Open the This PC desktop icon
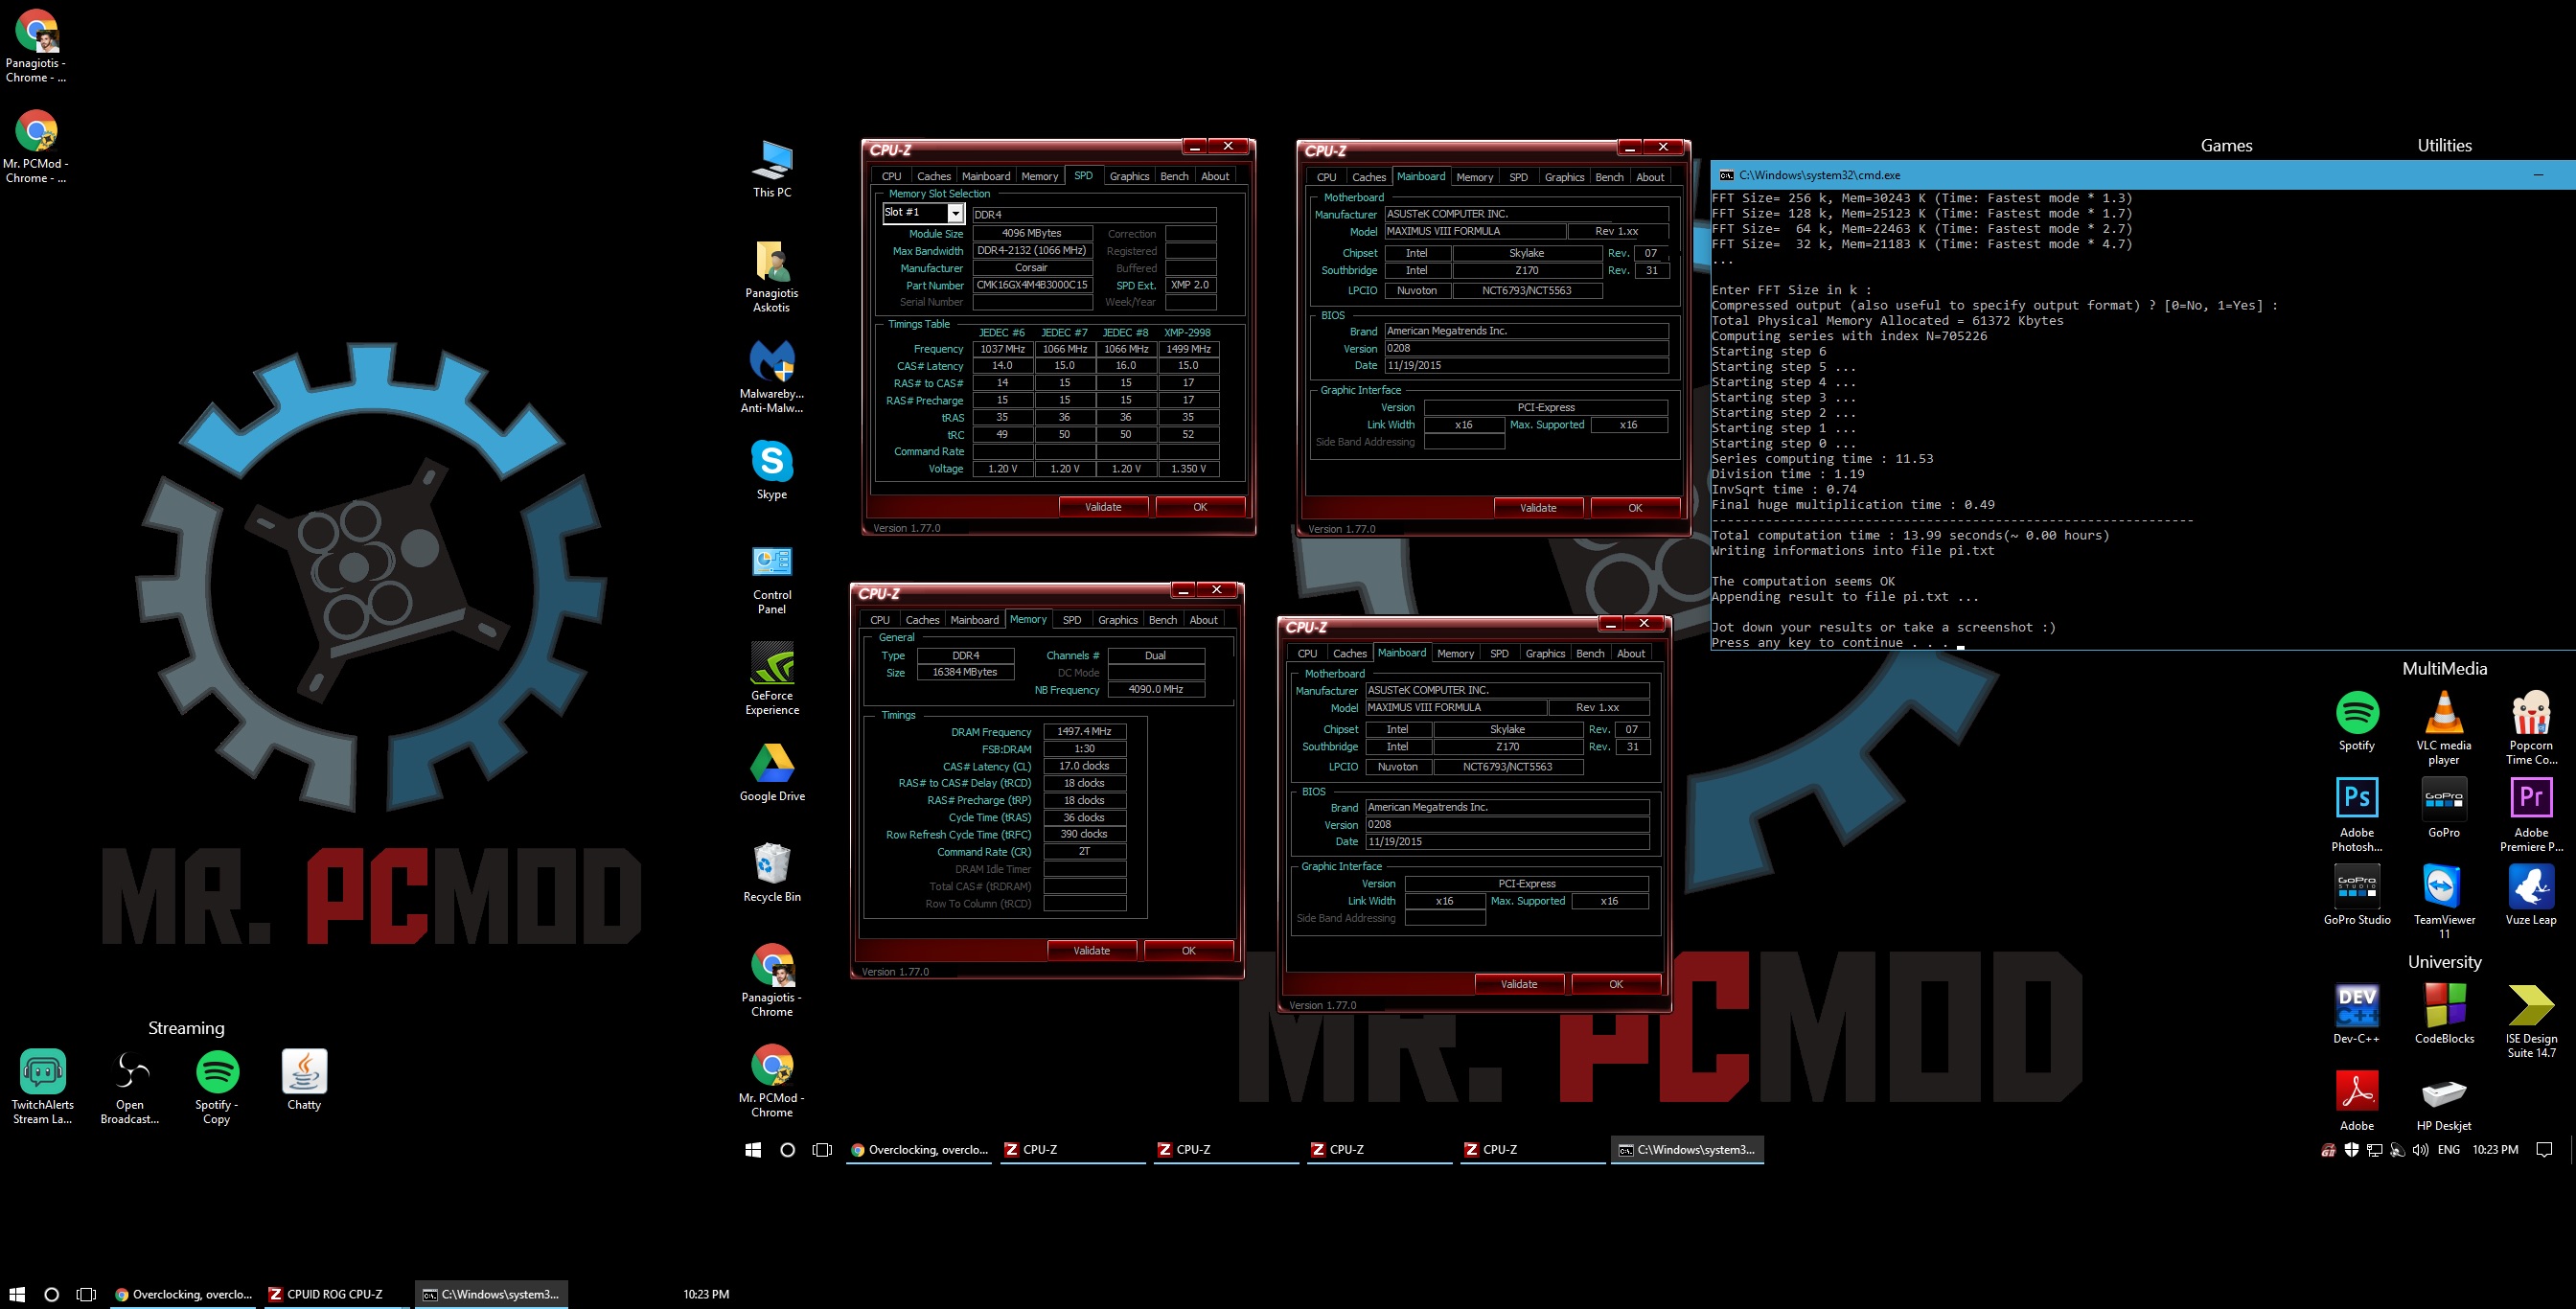 point(772,169)
